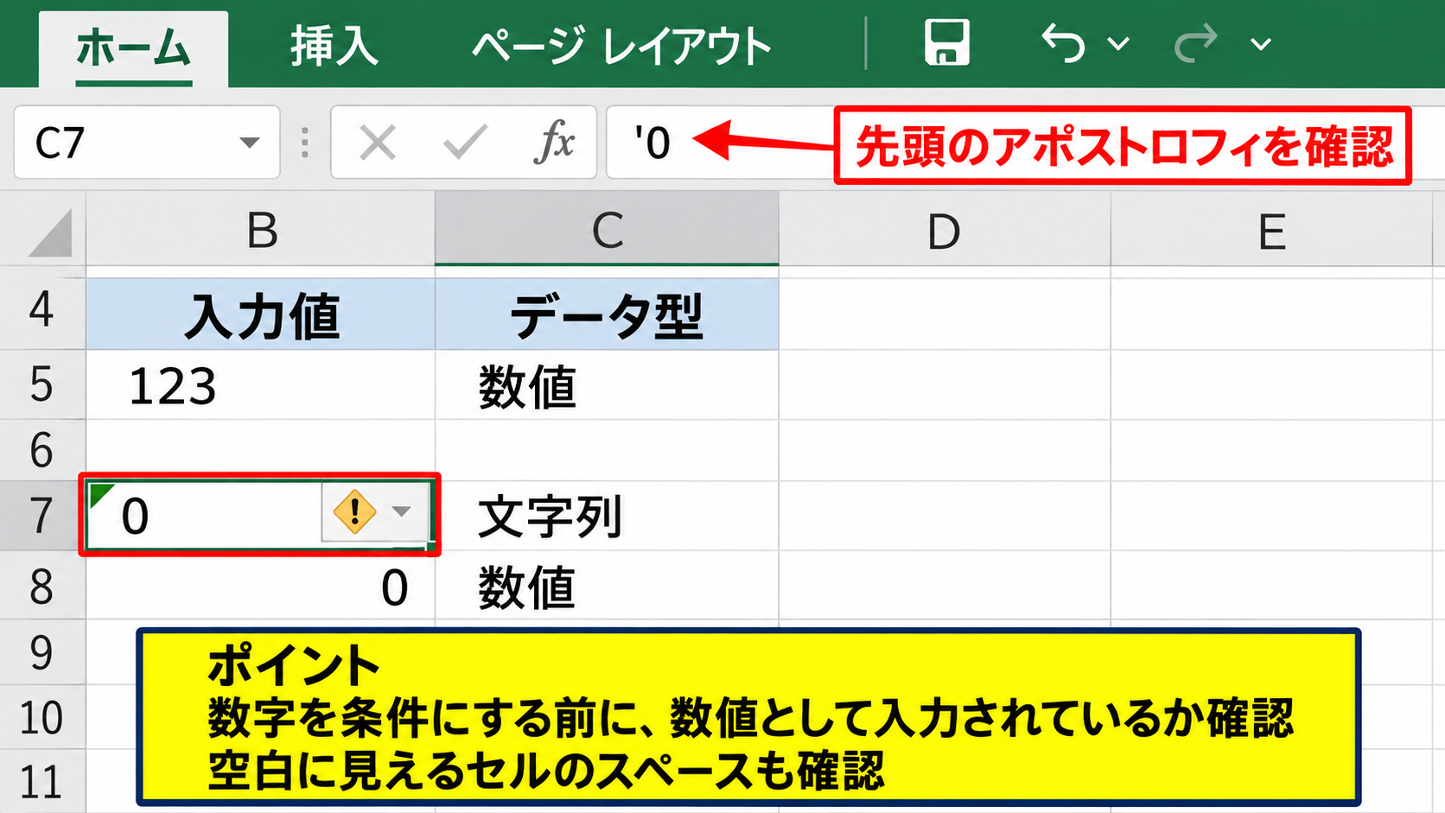Click the 入力値 header cell
This screenshot has height=813, width=1445.
tap(261, 314)
